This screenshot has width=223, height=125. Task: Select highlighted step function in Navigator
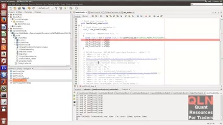click(x=20, y=81)
